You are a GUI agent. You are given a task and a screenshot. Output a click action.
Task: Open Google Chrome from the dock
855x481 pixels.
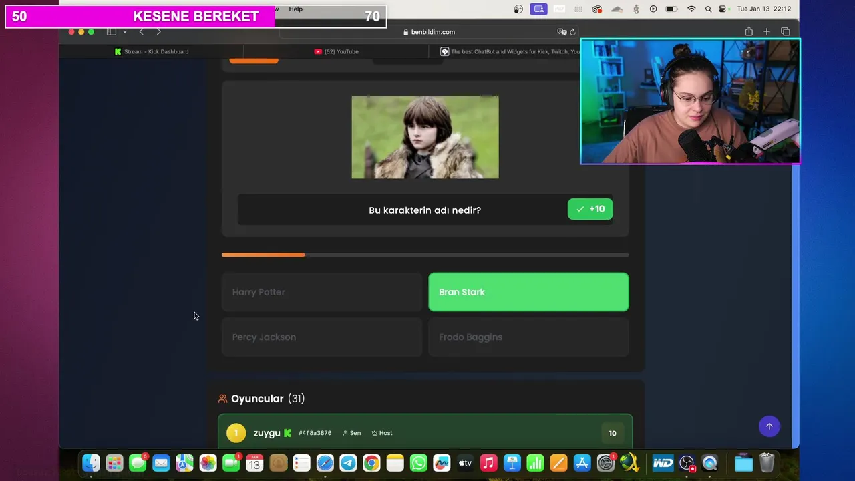(371, 463)
